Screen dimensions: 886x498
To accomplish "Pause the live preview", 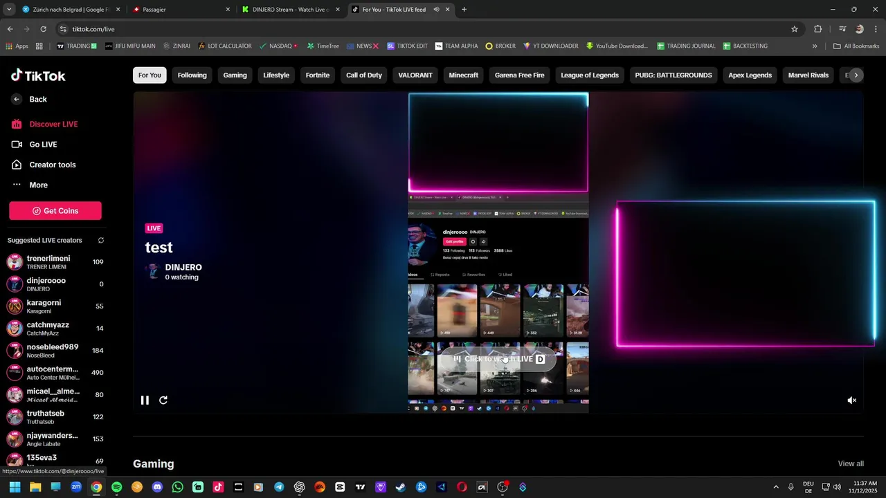I will point(145,400).
